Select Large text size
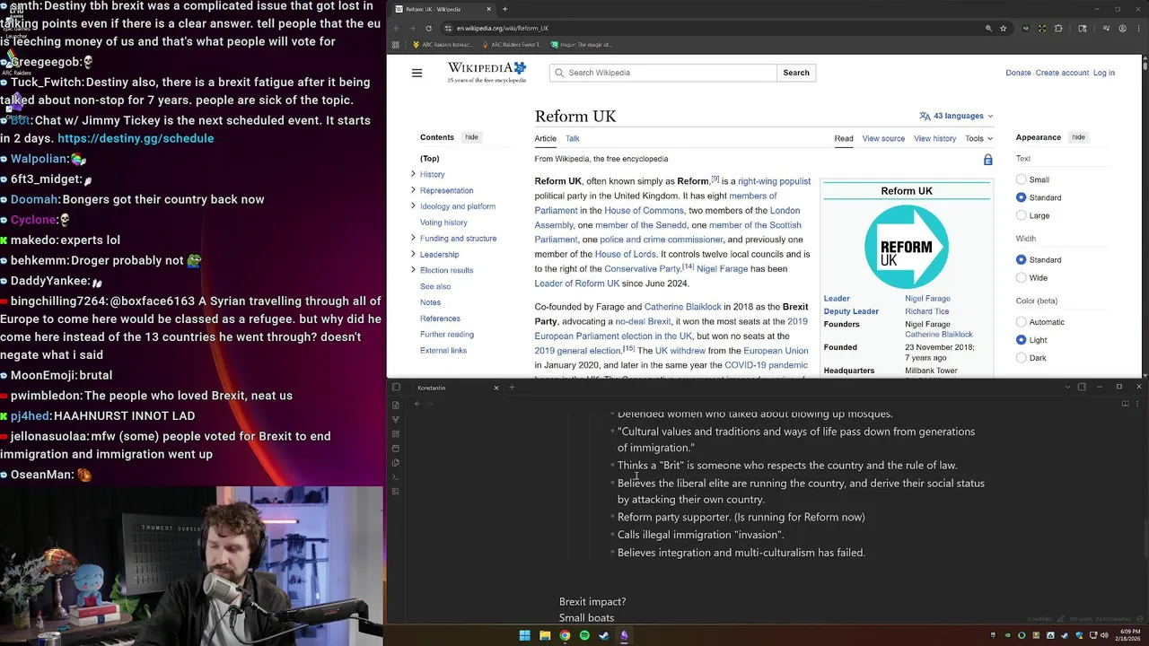The image size is (1149, 646). (1021, 215)
